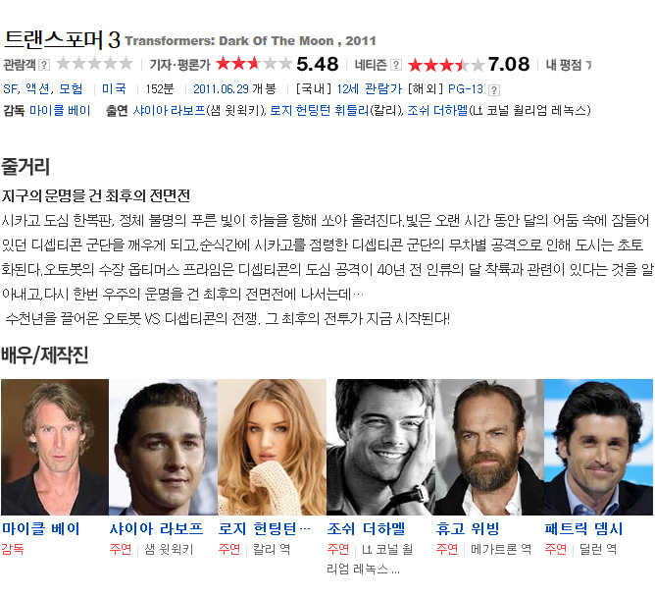Click the 미국 country link
Viewport: 655px width, 598px height.
coord(114,89)
